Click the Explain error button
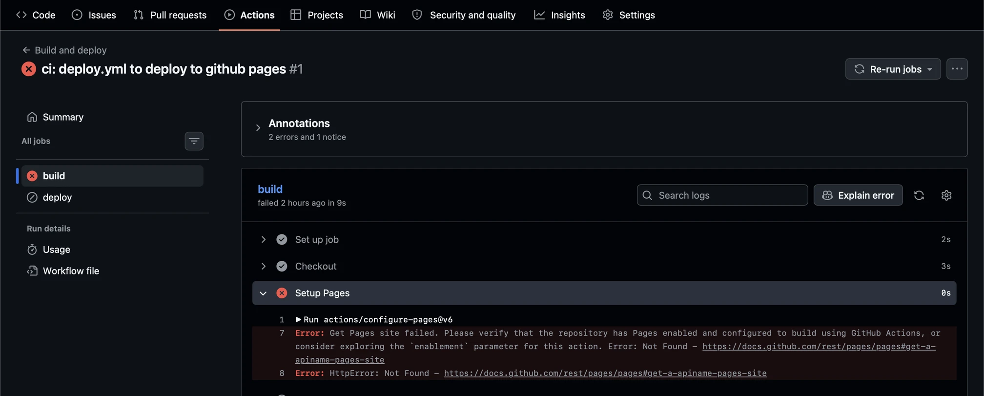Image resolution: width=984 pixels, height=396 pixels. 858,195
